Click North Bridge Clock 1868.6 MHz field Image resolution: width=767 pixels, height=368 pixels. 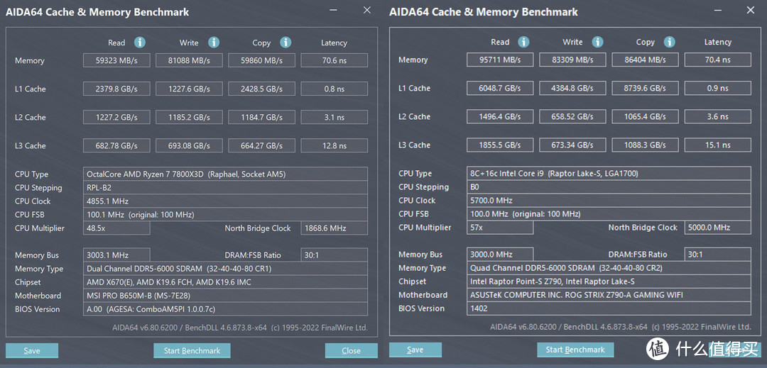coord(334,228)
